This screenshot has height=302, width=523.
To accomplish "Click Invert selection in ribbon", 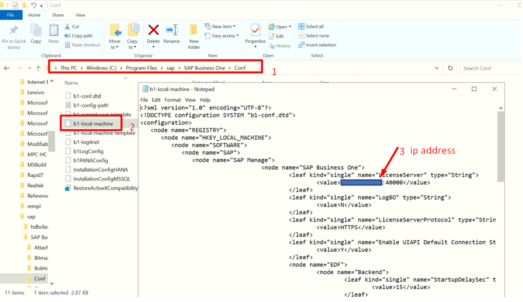I will pyautogui.click(x=317, y=45).
